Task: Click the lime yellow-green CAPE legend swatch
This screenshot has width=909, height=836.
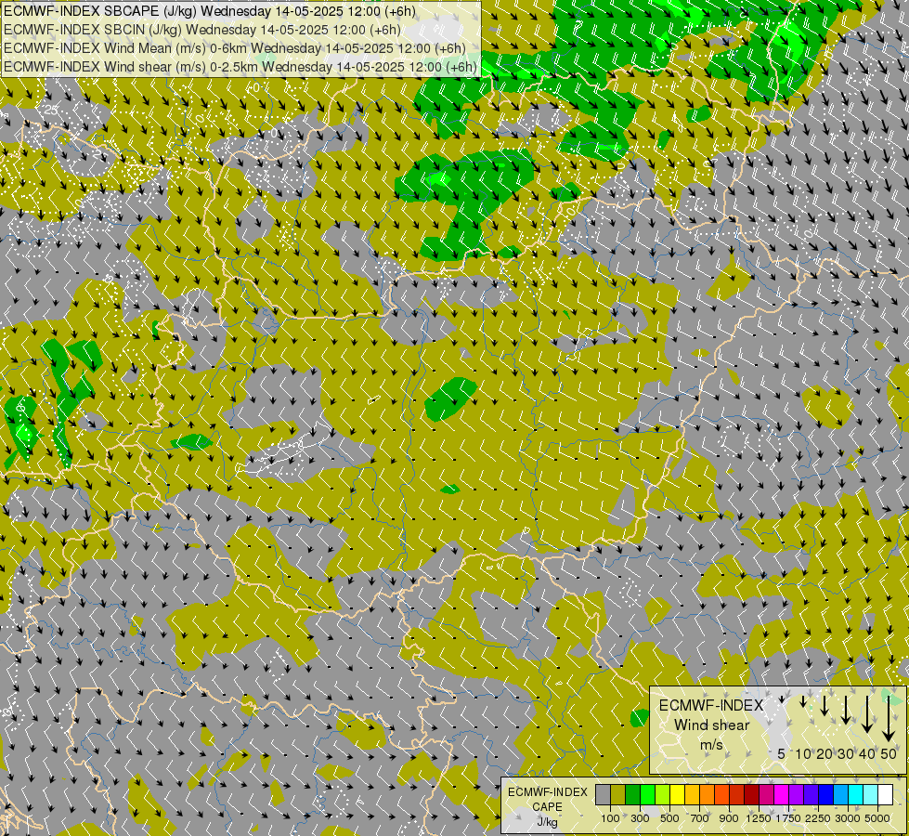Action: click(x=663, y=794)
